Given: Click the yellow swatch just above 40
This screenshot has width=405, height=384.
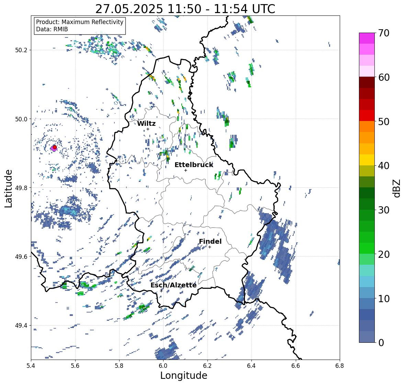Looking at the screenshot, I should click(367, 160).
